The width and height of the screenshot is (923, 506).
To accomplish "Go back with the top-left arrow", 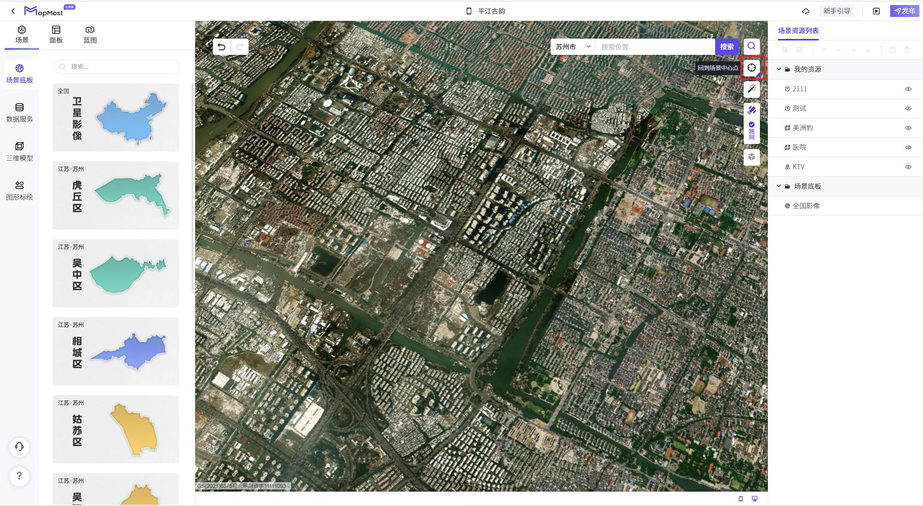I will pyautogui.click(x=13, y=11).
